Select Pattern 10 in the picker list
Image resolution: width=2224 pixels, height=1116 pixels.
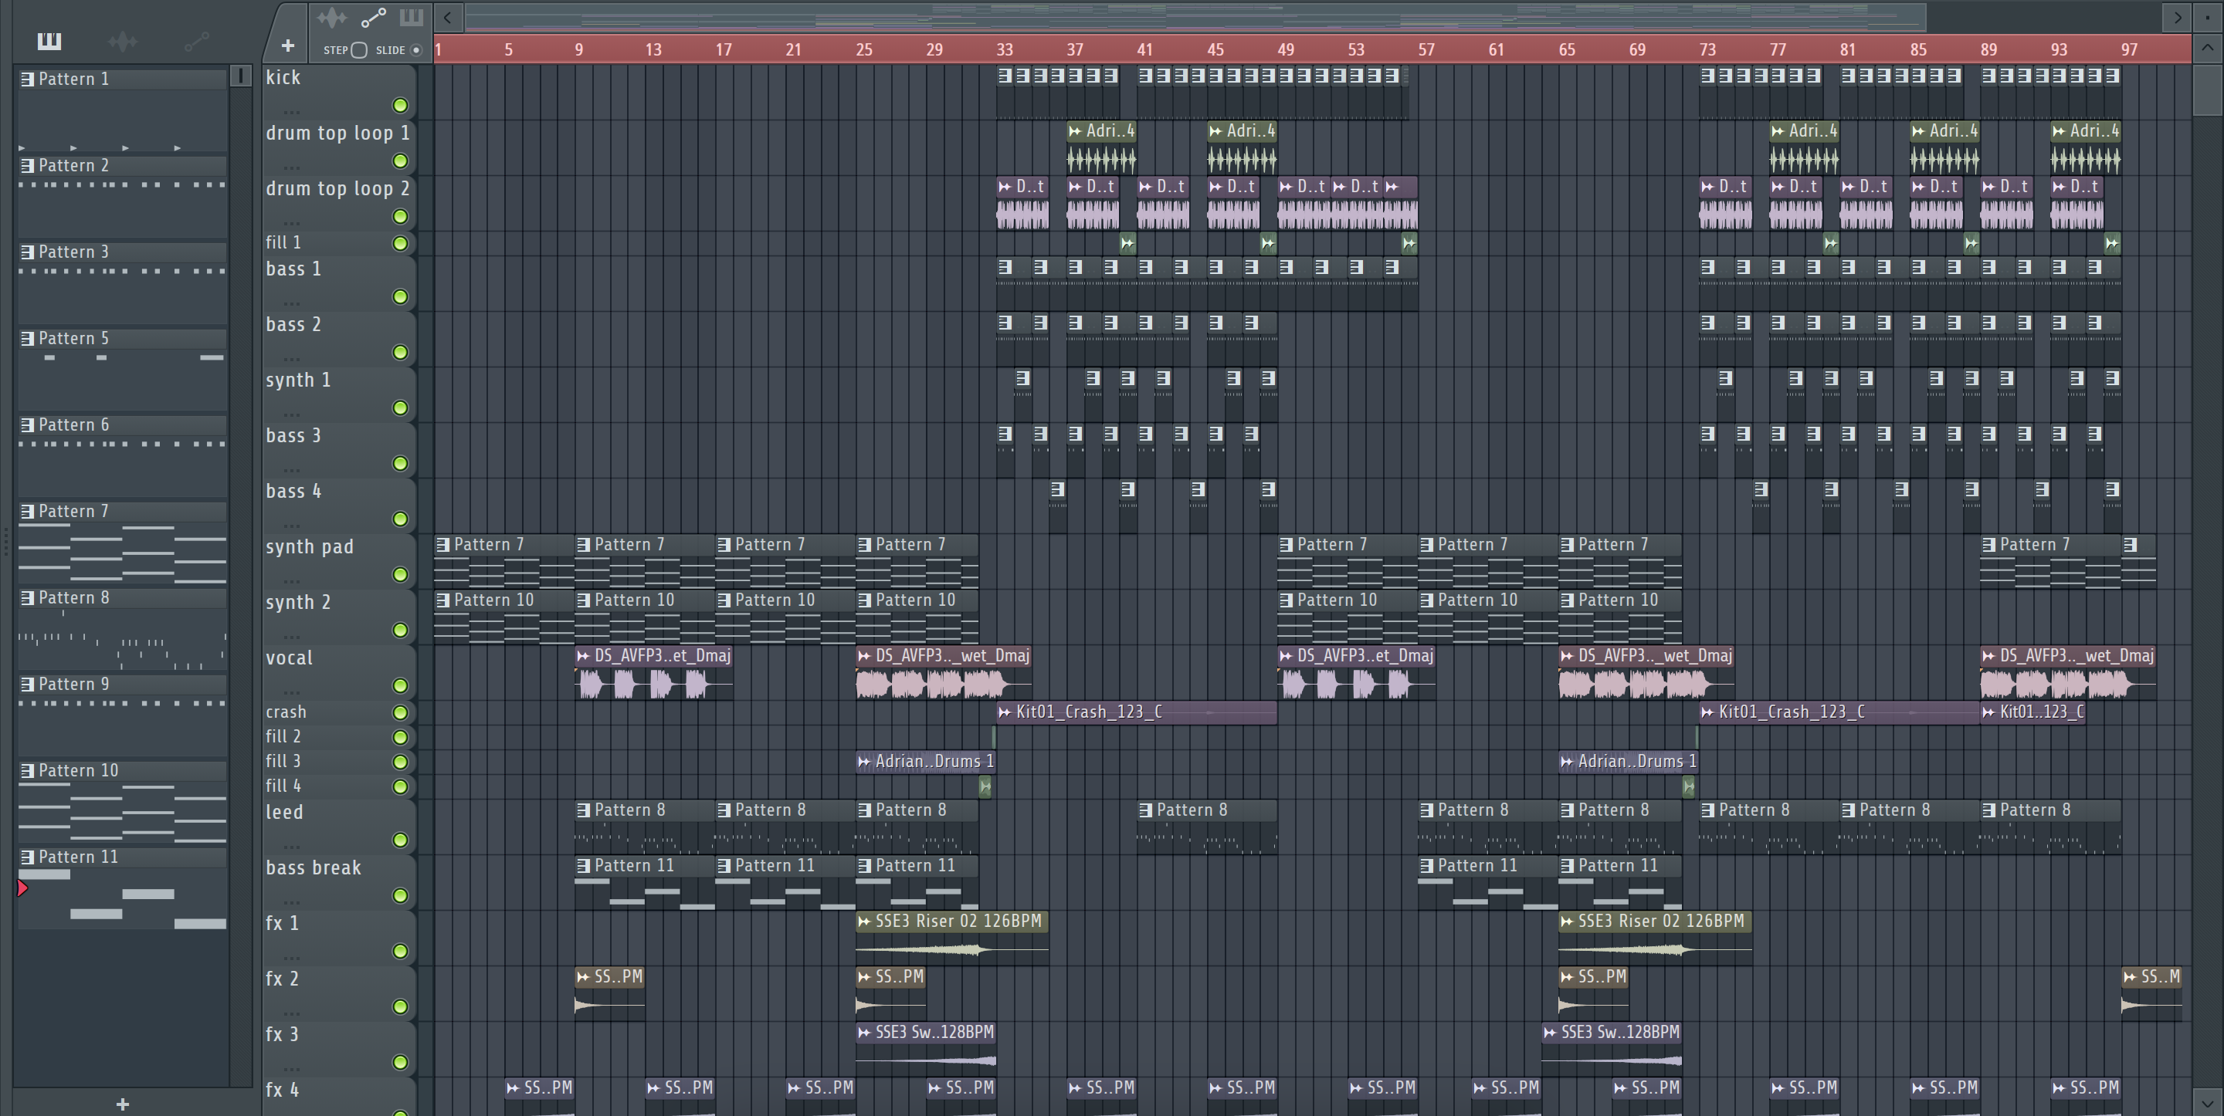tap(123, 771)
